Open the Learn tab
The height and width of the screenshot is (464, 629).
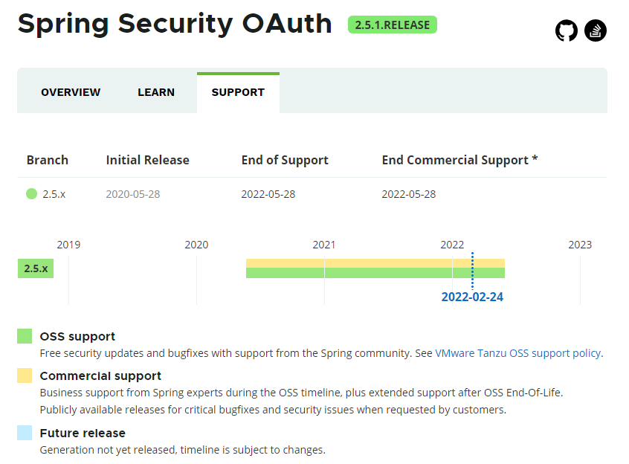tap(156, 93)
